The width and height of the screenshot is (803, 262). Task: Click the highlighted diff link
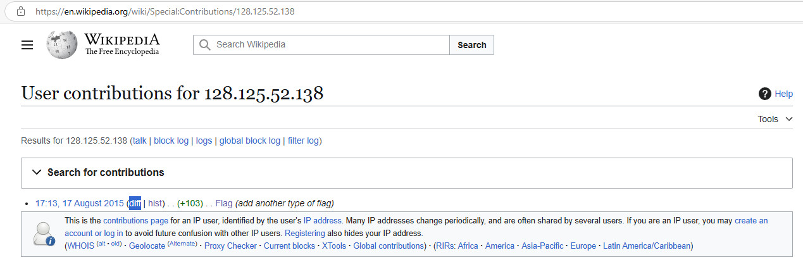click(135, 203)
